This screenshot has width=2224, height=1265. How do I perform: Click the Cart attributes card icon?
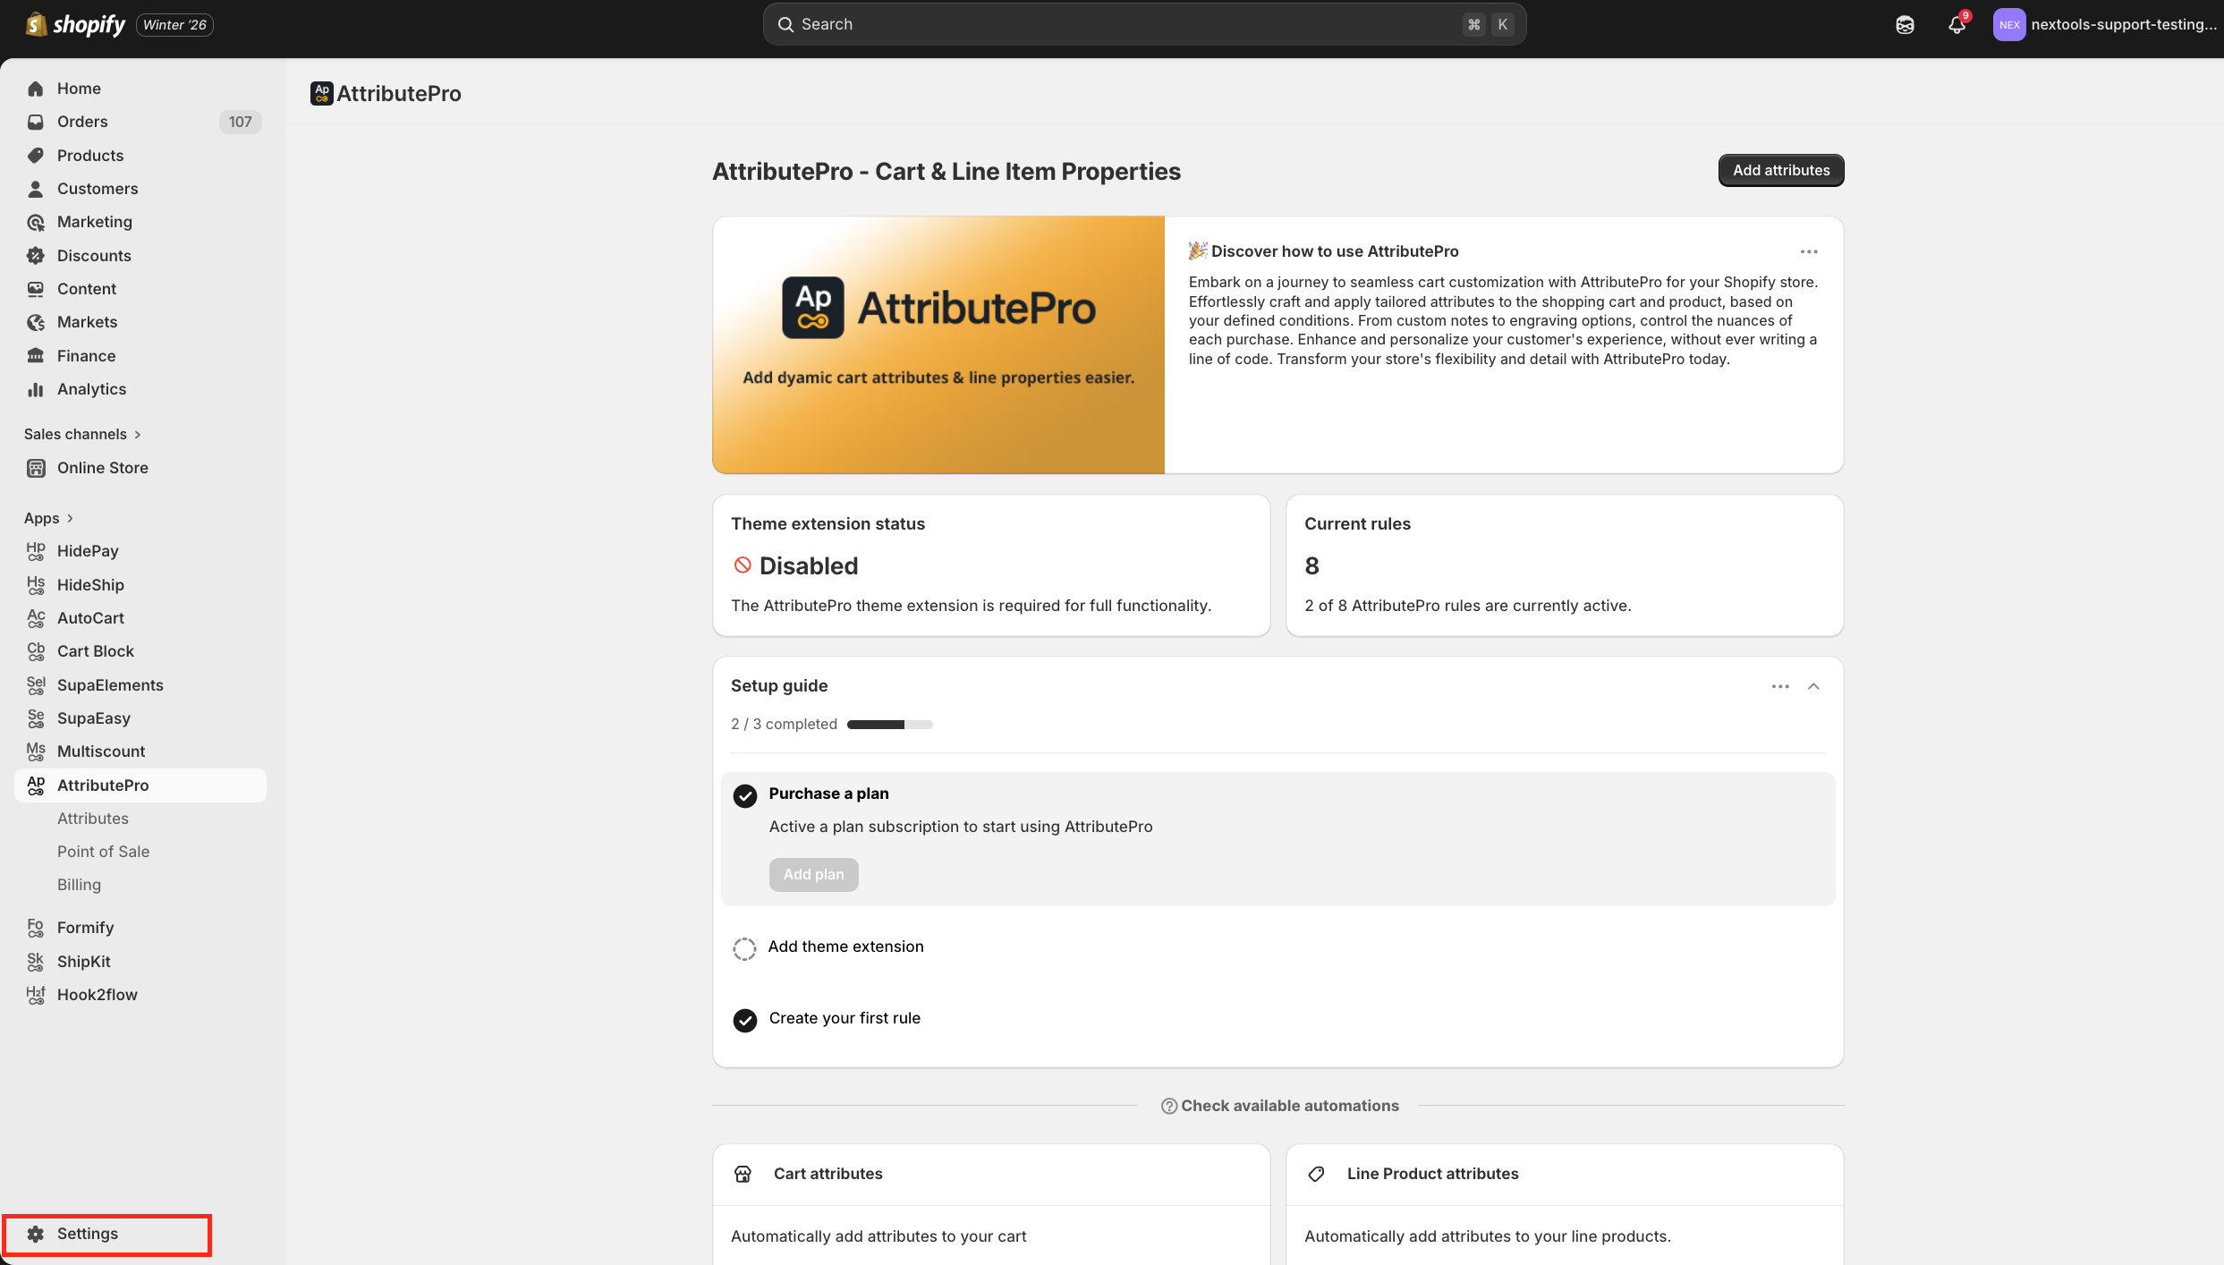(743, 1174)
